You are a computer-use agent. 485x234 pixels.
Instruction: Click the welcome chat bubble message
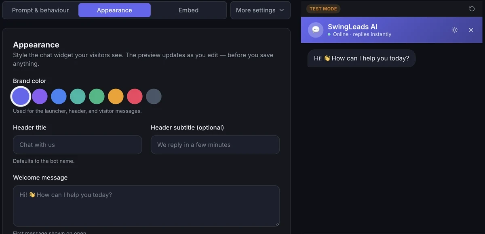click(361, 58)
